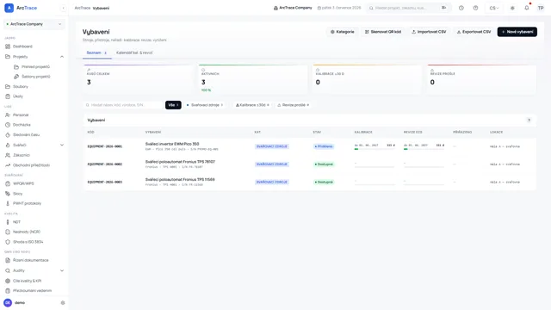This screenshot has width=551, height=310.
Task: Open Obchodní příležitosti page
Action: point(31,165)
